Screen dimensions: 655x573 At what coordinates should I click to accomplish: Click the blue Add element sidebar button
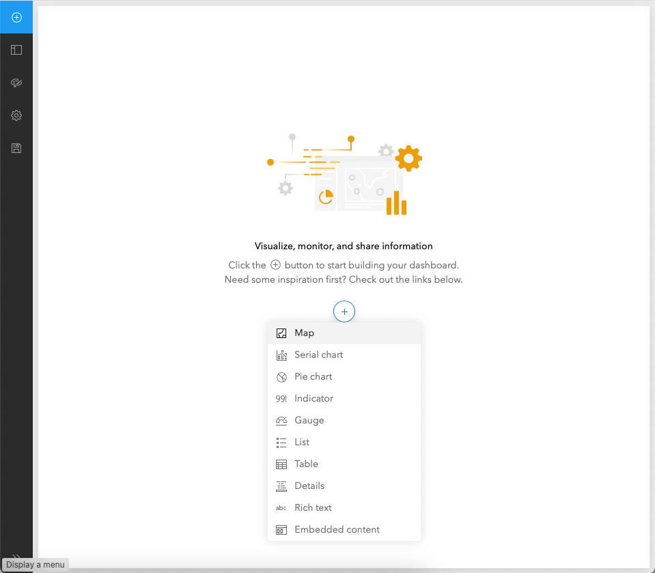(x=16, y=17)
